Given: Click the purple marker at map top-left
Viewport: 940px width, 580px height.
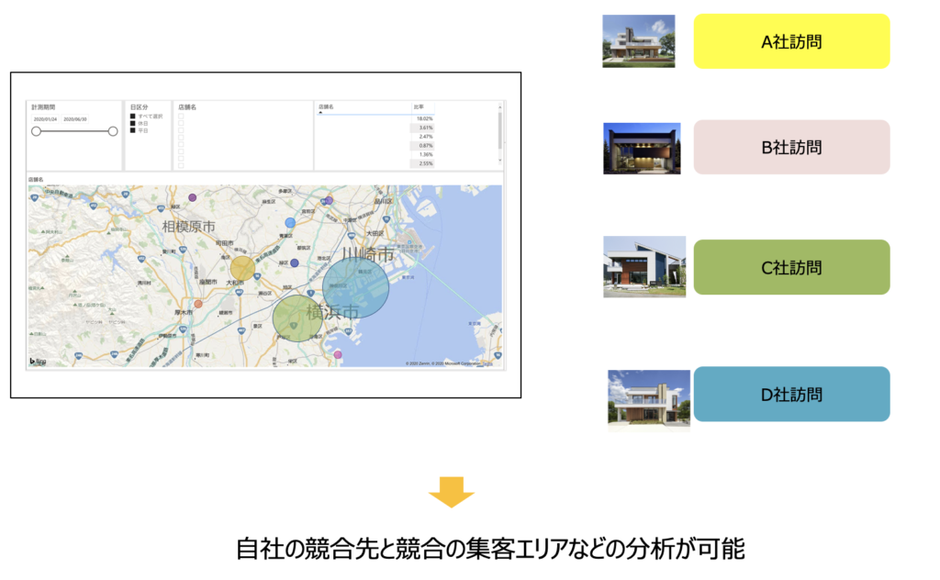Looking at the screenshot, I should pos(193,197).
